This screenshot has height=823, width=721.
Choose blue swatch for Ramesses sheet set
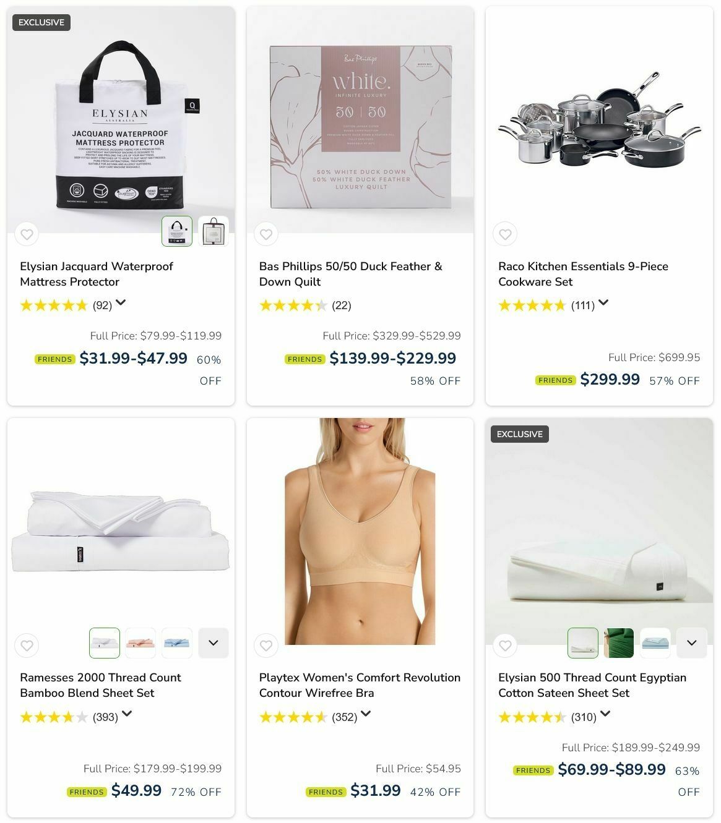coord(177,643)
